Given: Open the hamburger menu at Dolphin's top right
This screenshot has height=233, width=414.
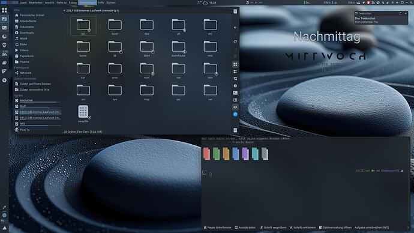Looking at the screenshot, I should coord(235,11).
